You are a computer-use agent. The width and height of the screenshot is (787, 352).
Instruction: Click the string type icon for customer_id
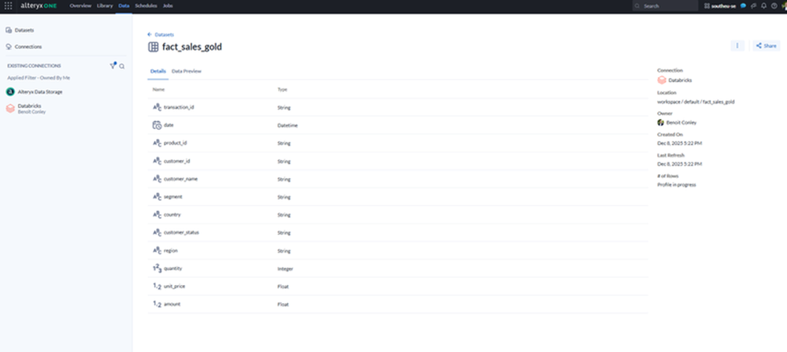(157, 161)
